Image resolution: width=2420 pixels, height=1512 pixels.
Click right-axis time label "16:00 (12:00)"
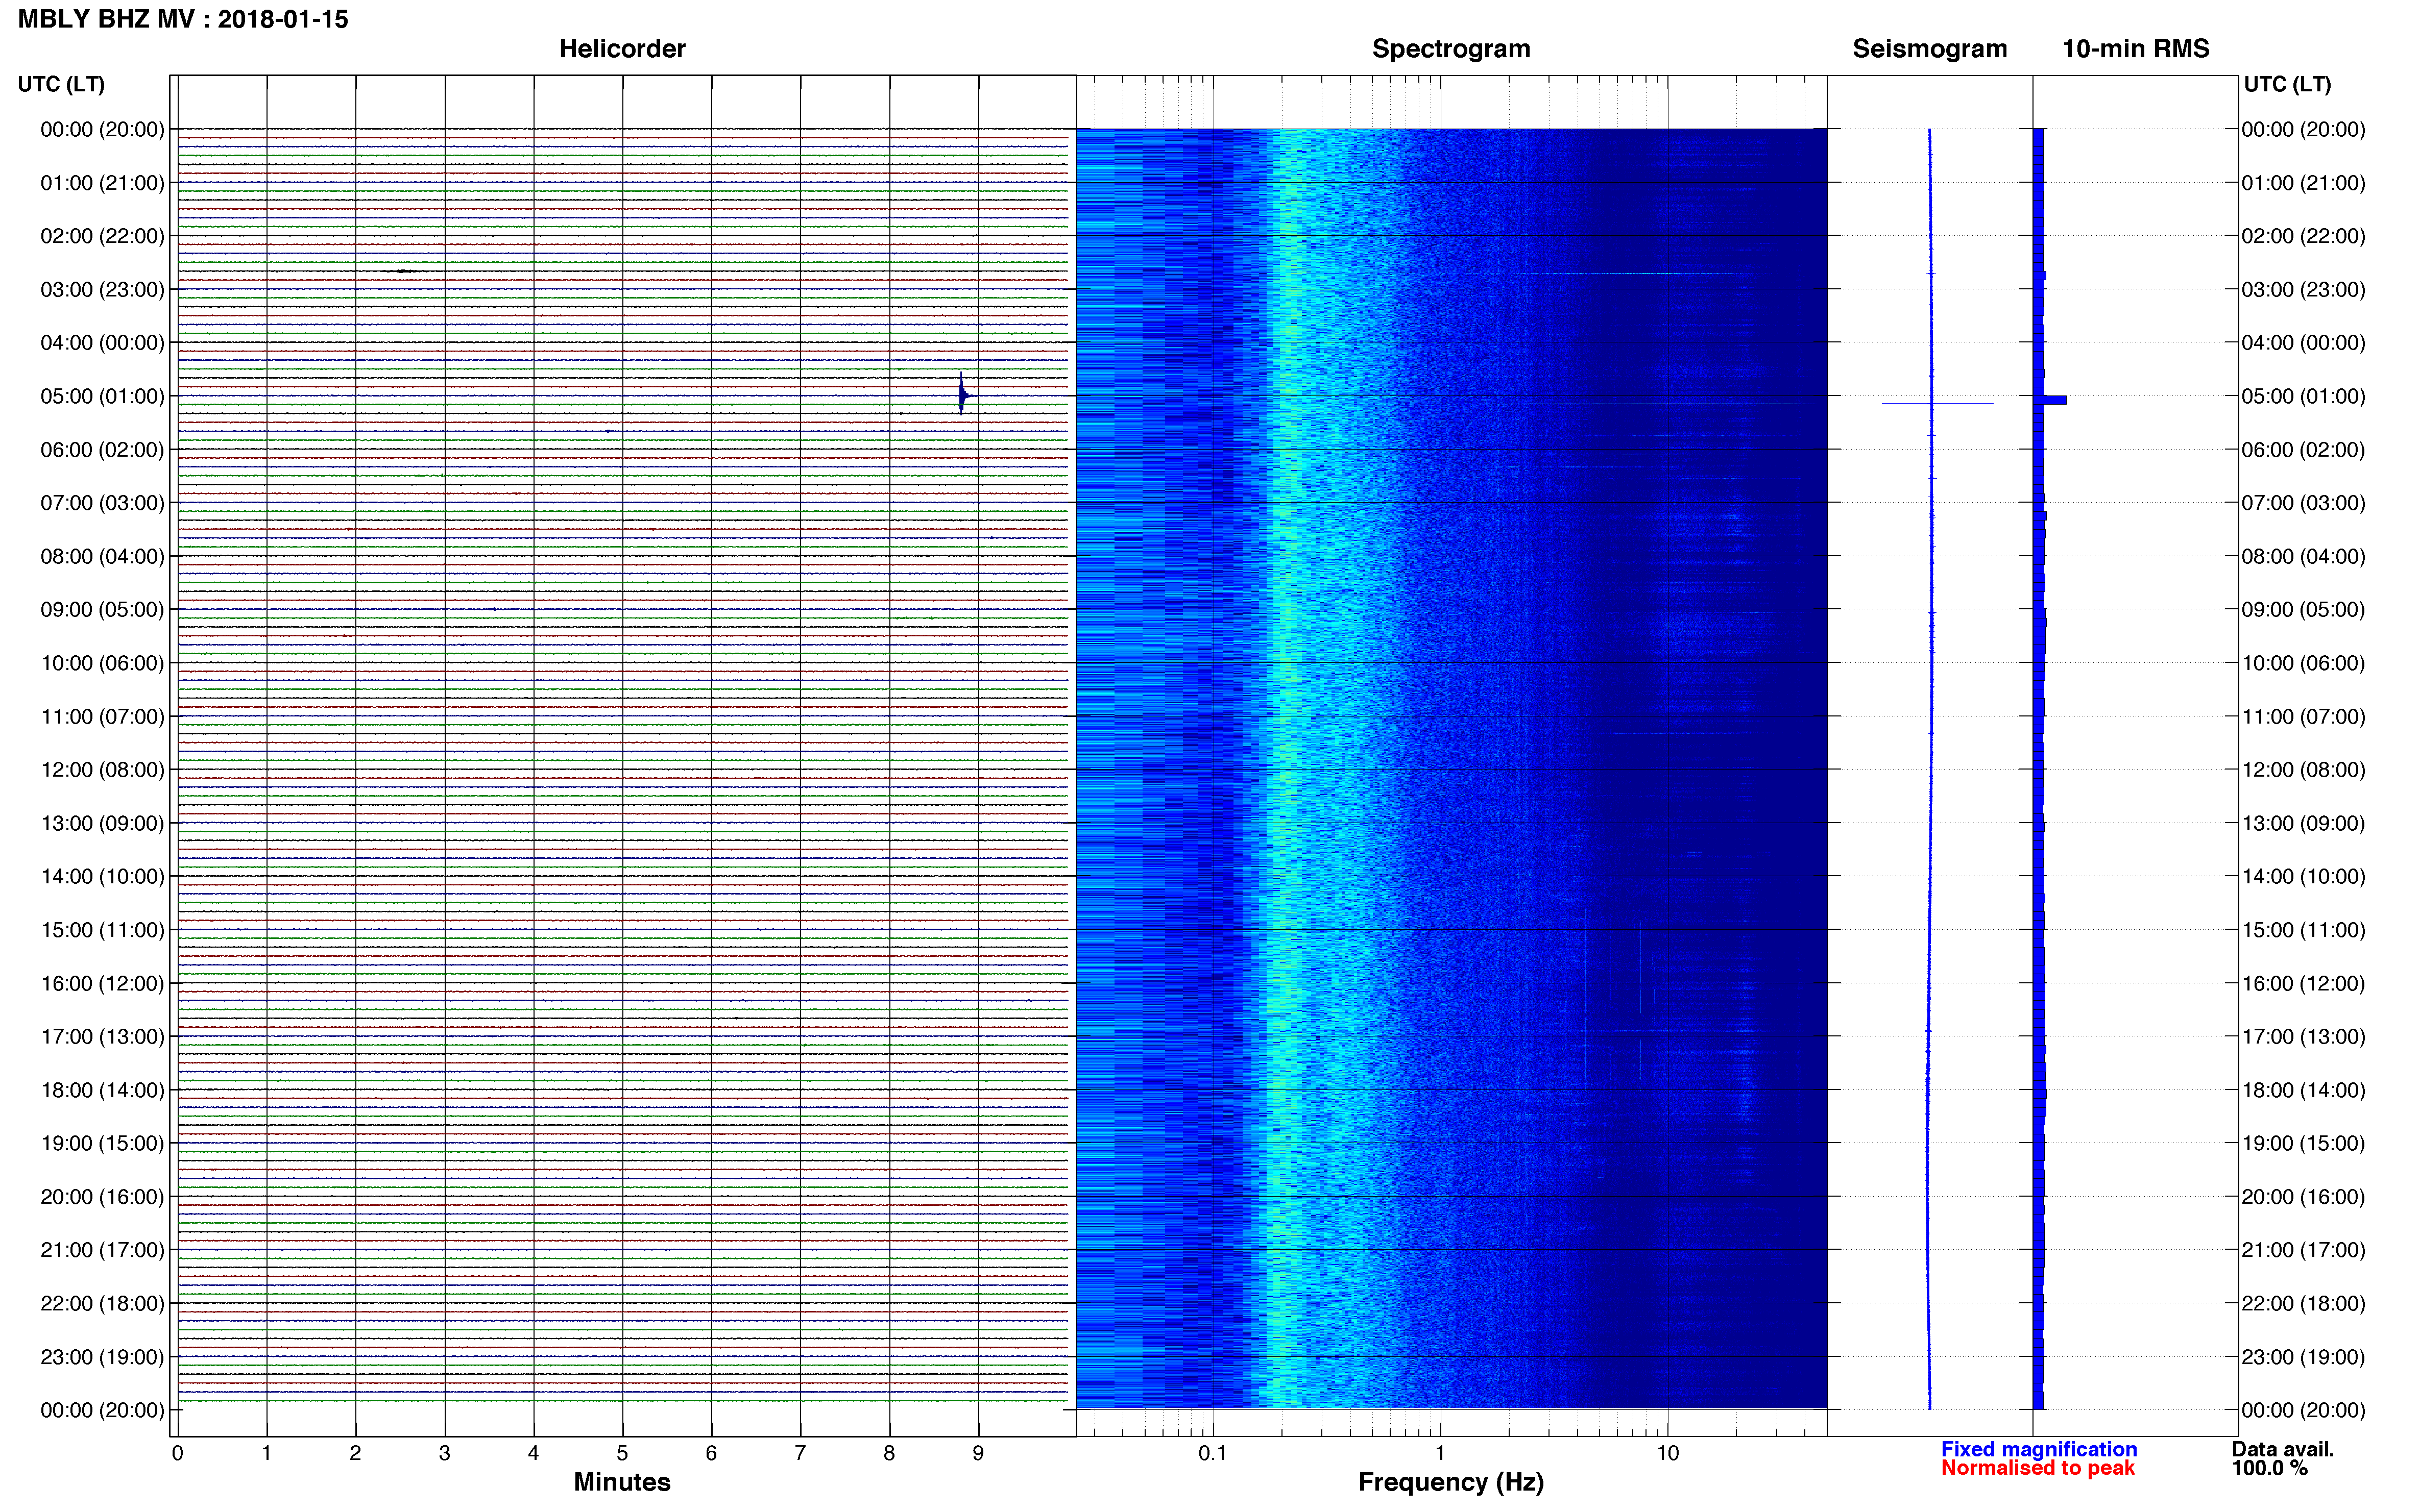tap(2303, 983)
